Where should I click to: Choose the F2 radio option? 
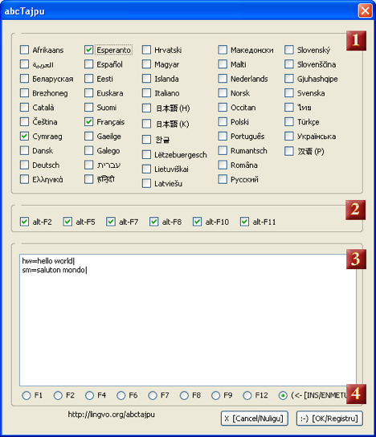click(x=58, y=395)
